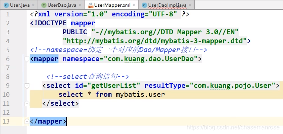This screenshot has height=134, width=283.
Task: Collapse the select tag fold on line 9
Action: (27, 86)
